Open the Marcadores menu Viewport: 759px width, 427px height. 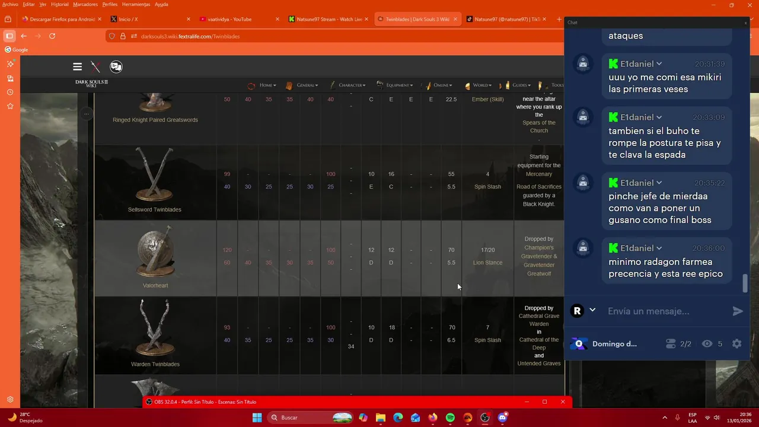[x=85, y=4]
